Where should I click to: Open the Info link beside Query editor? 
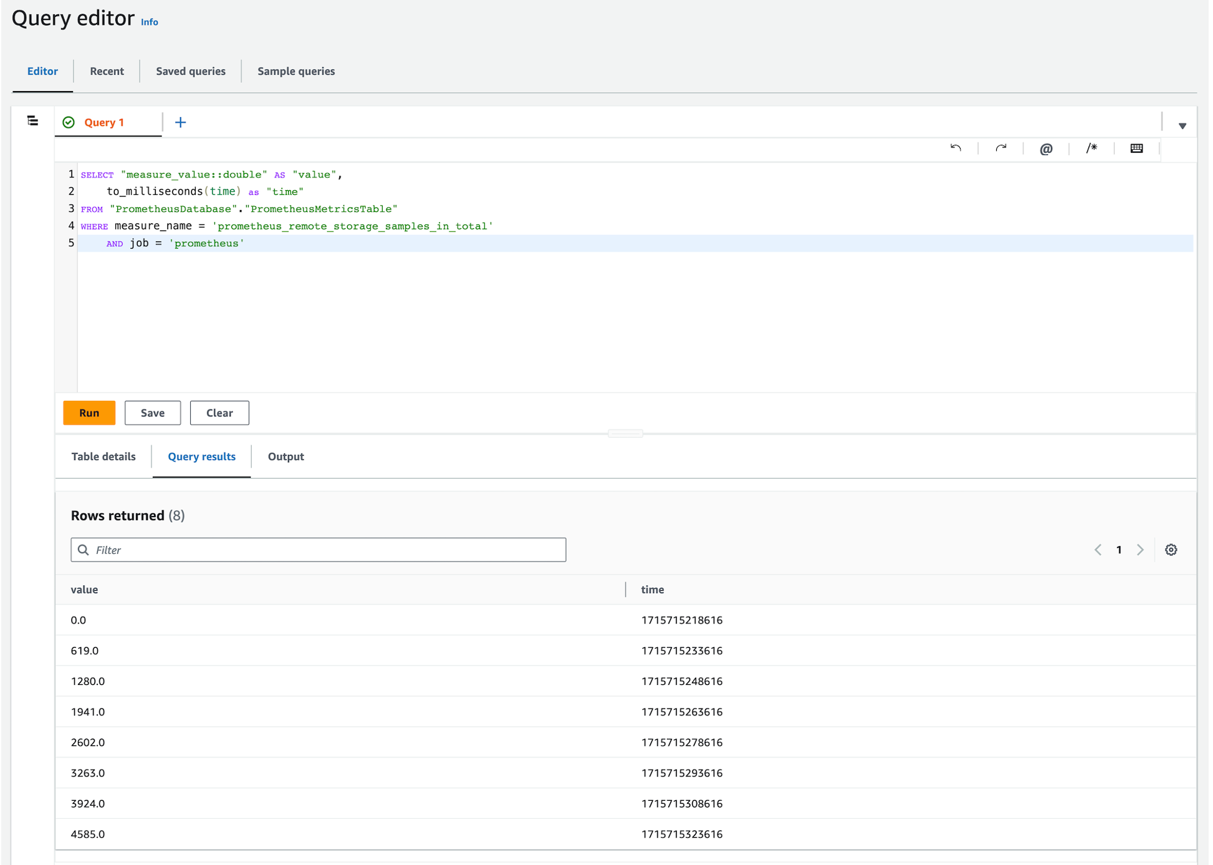[150, 22]
